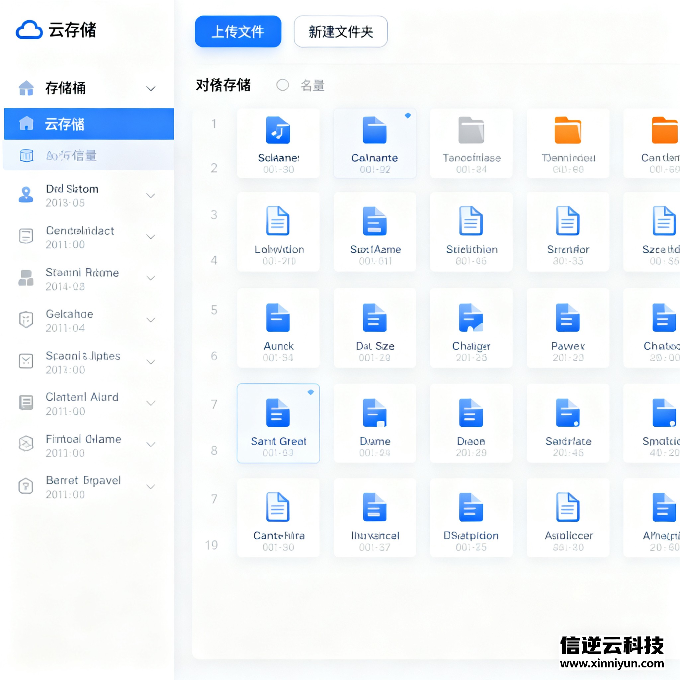The height and width of the screenshot is (680, 680).
Task: Click the Gelcahoe shield icon
Action: [x=26, y=320]
